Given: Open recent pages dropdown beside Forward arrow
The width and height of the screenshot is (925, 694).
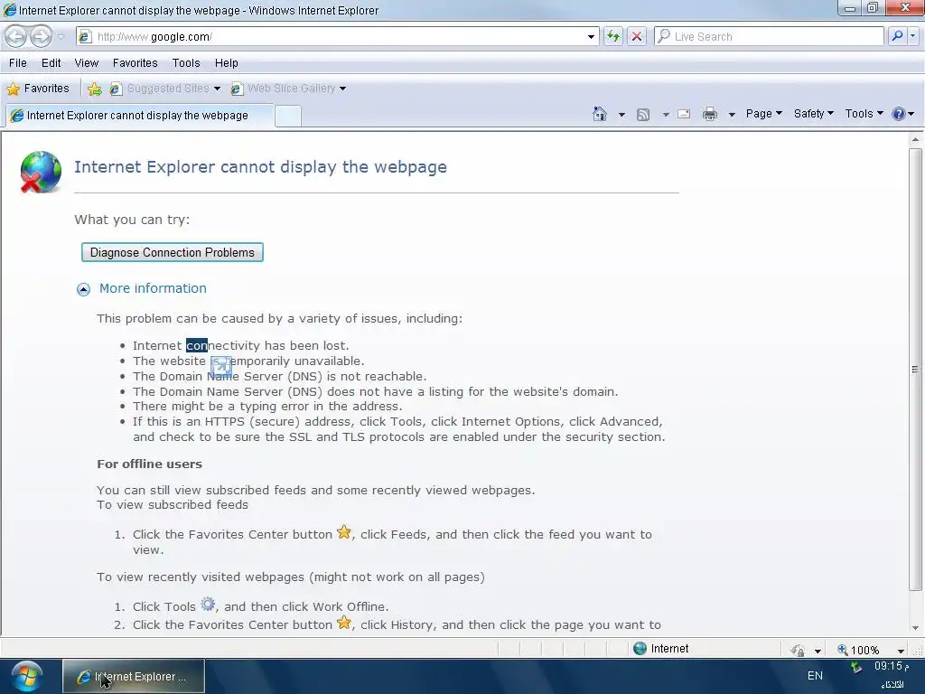Looking at the screenshot, I should pyautogui.click(x=61, y=37).
